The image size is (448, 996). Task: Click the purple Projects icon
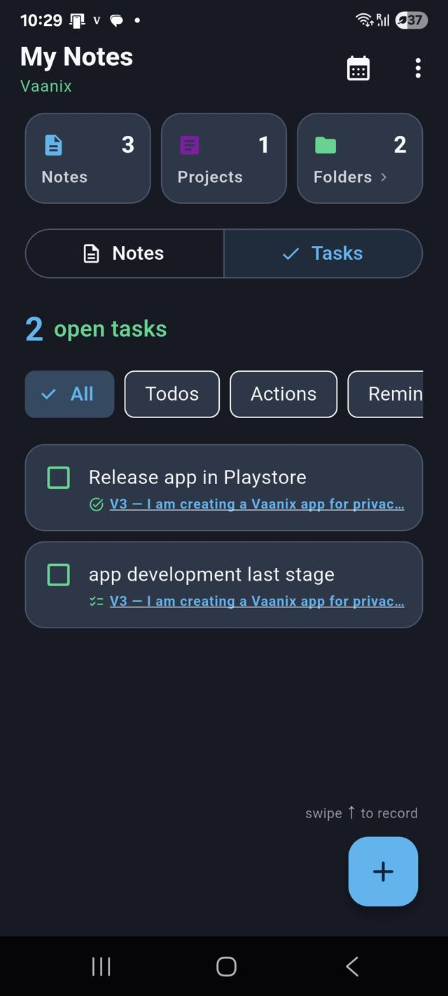point(189,145)
